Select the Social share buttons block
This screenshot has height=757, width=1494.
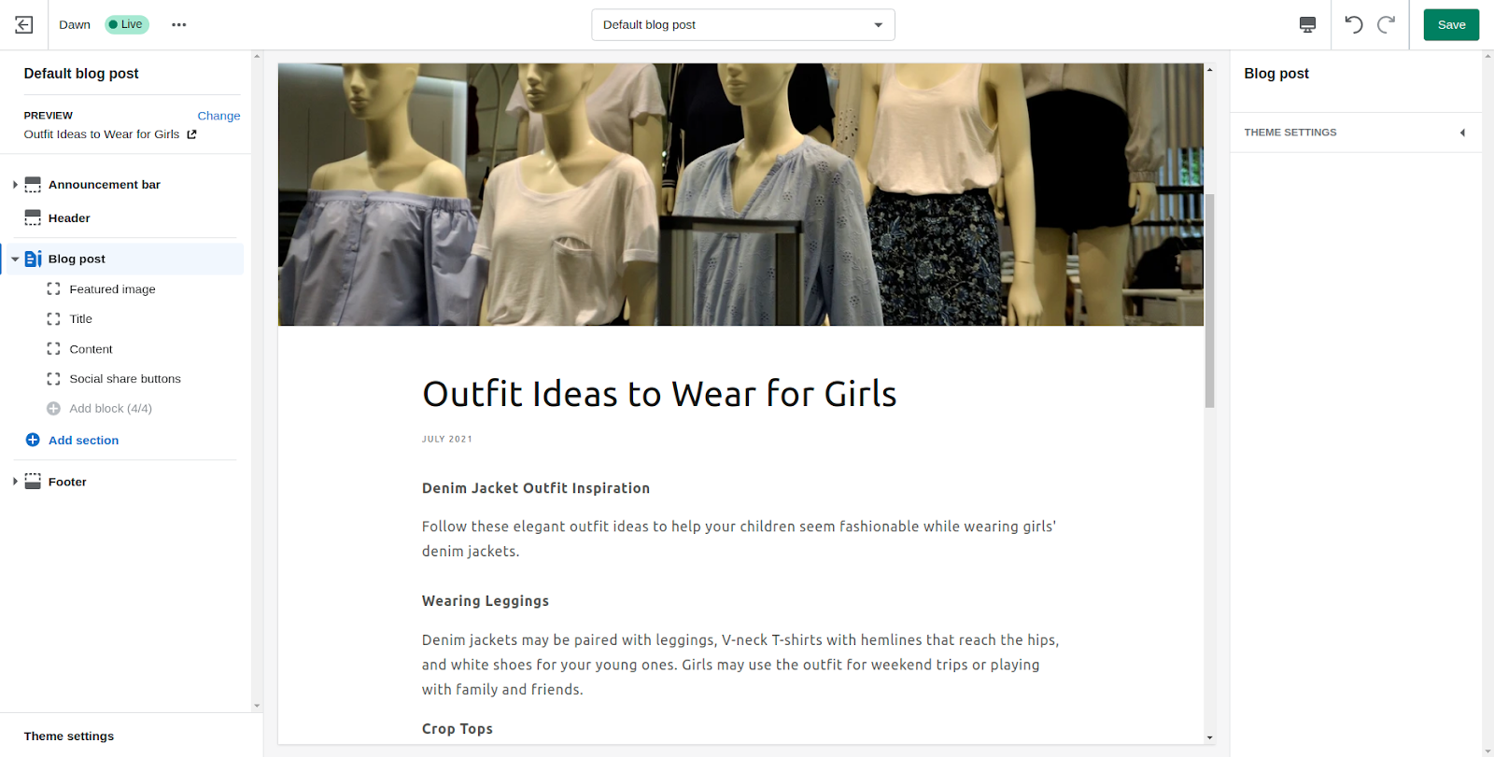[x=125, y=379]
